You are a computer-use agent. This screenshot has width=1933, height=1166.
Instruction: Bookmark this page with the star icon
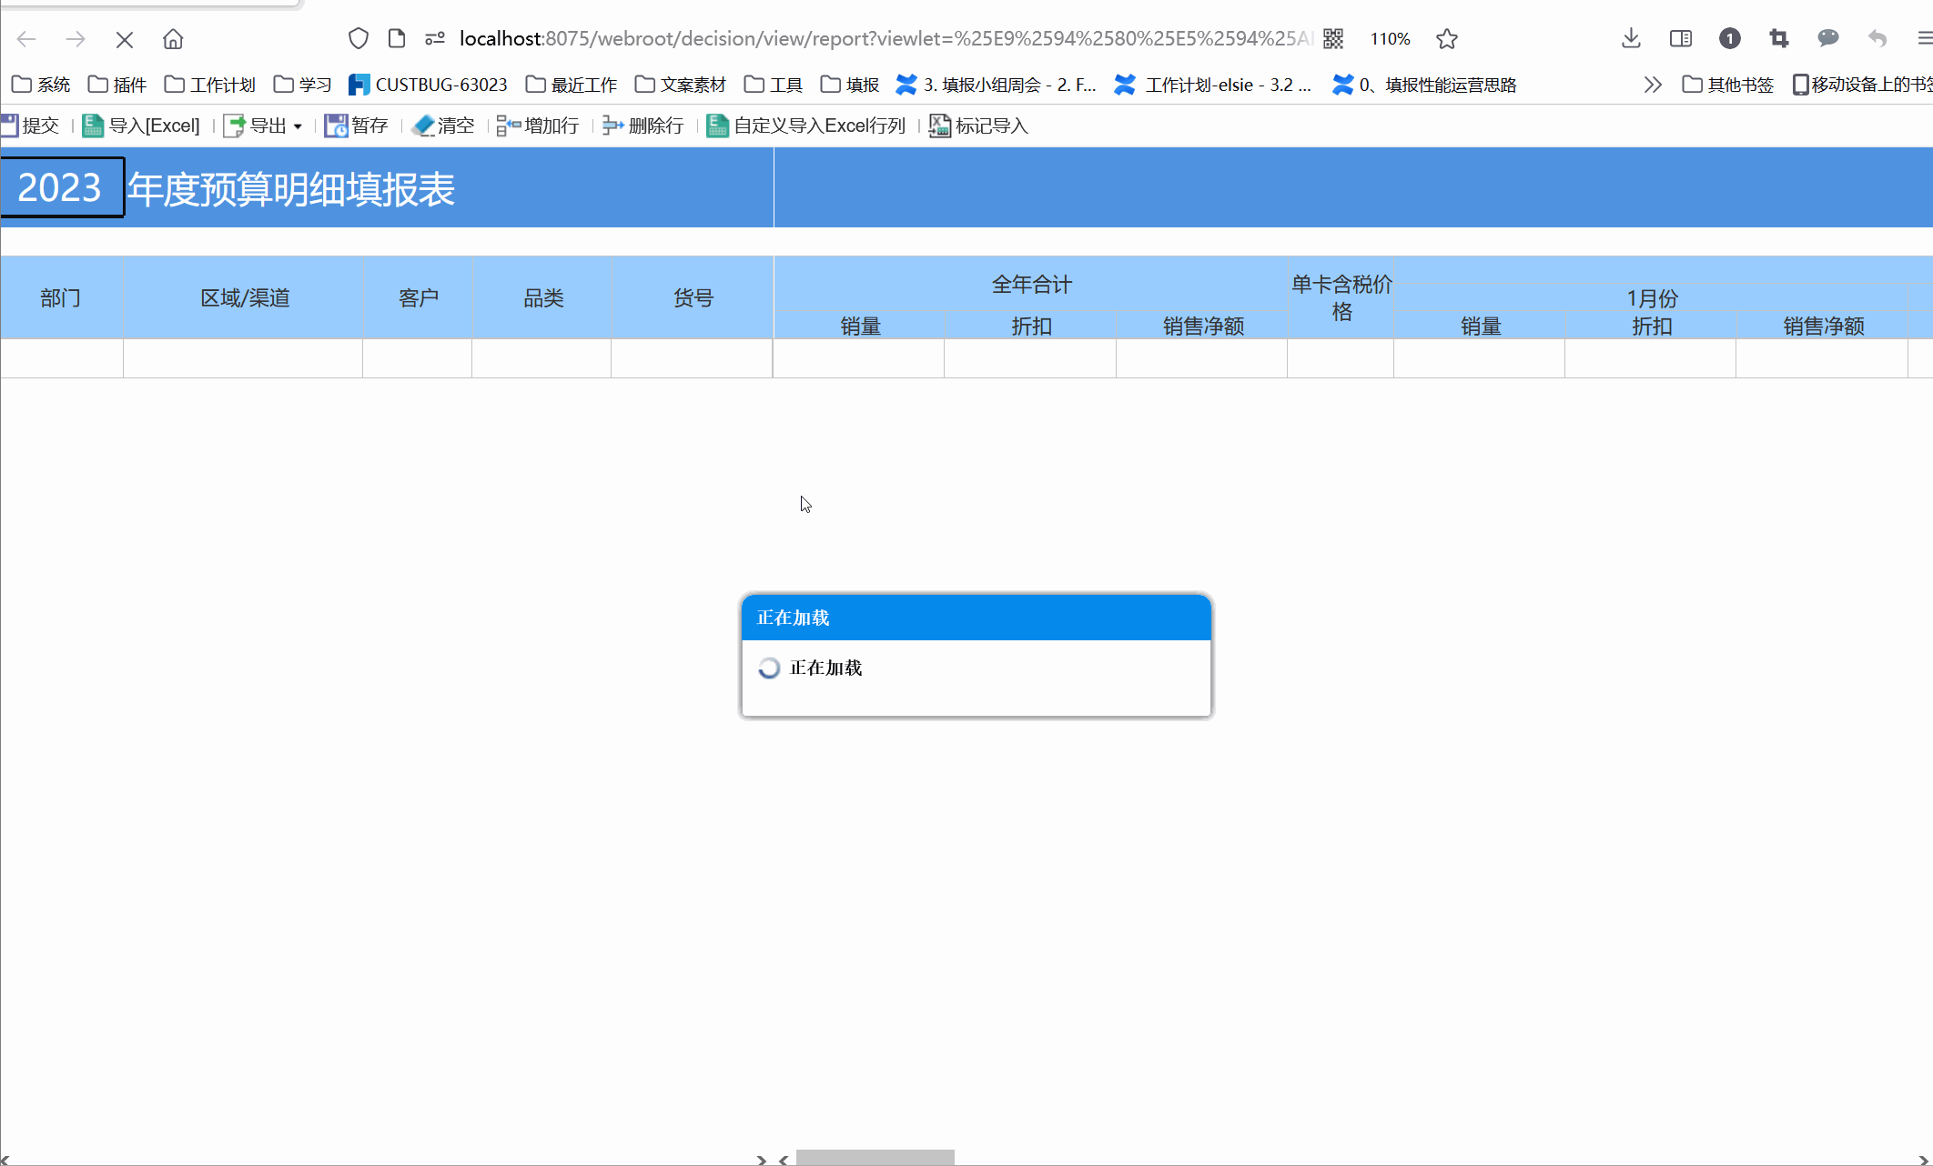1447,39
